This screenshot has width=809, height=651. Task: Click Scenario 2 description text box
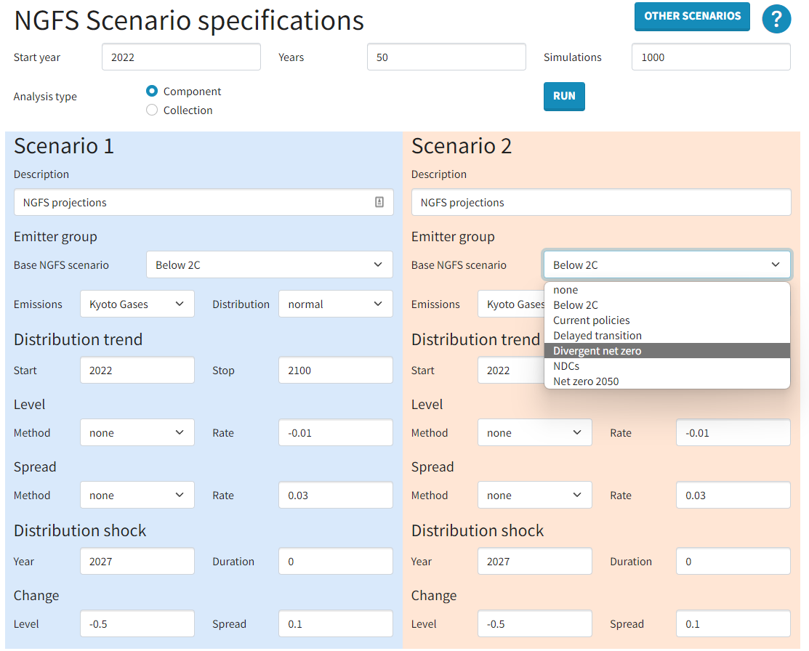point(601,202)
